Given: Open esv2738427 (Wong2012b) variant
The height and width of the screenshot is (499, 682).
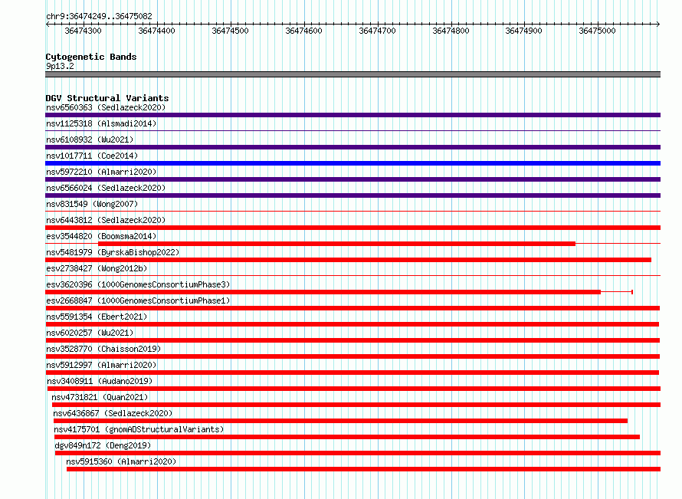Looking at the screenshot, I should click(x=97, y=268).
